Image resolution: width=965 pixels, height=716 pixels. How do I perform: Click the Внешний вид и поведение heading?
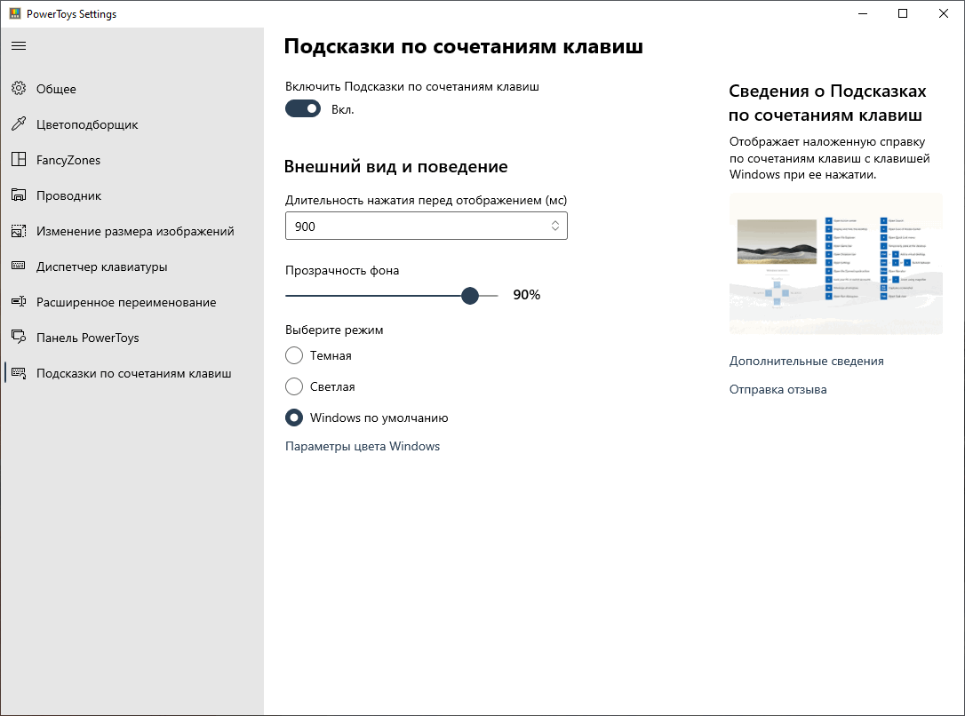pyautogui.click(x=395, y=167)
